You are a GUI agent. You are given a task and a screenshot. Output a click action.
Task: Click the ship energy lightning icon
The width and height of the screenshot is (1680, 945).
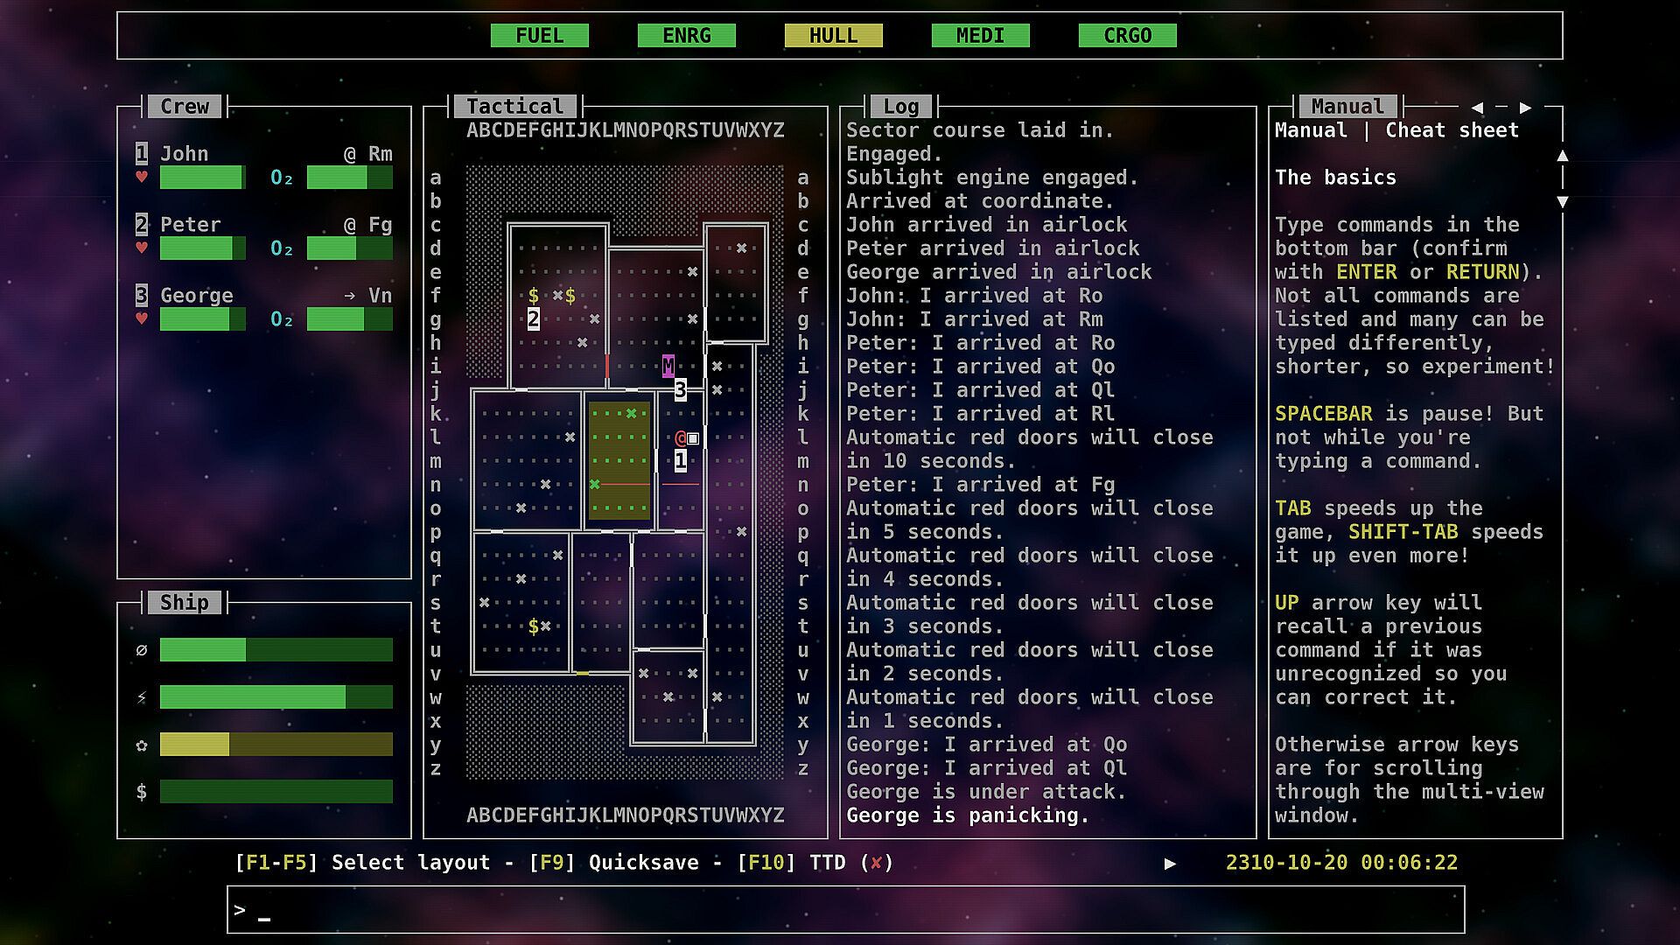pyautogui.click(x=142, y=697)
